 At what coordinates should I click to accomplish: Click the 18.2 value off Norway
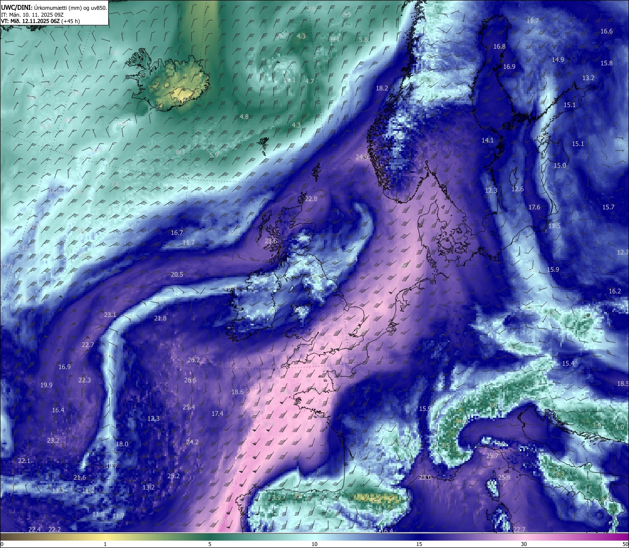pos(382,88)
